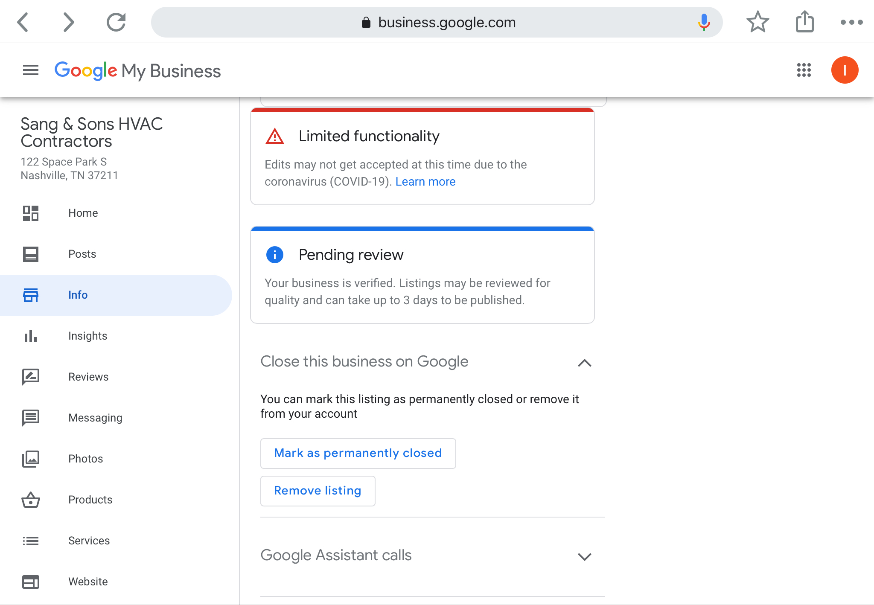The image size is (874, 605).
Task: Open the browser share icon
Action: coord(804,22)
